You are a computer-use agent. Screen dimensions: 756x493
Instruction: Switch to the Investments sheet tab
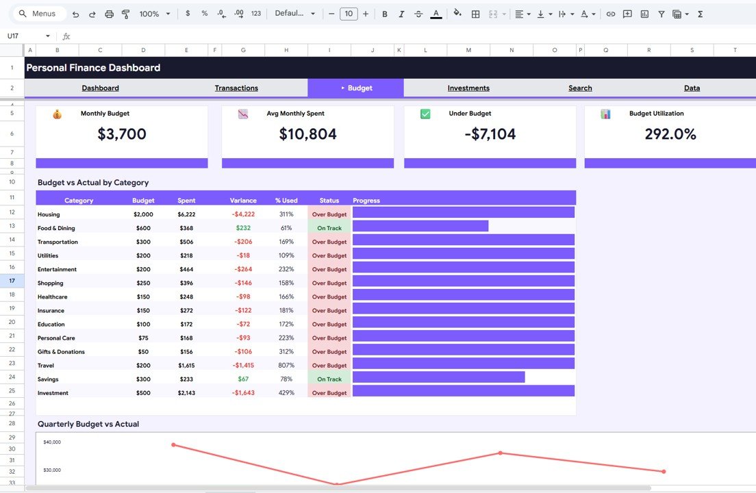pyautogui.click(x=468, y=88)
